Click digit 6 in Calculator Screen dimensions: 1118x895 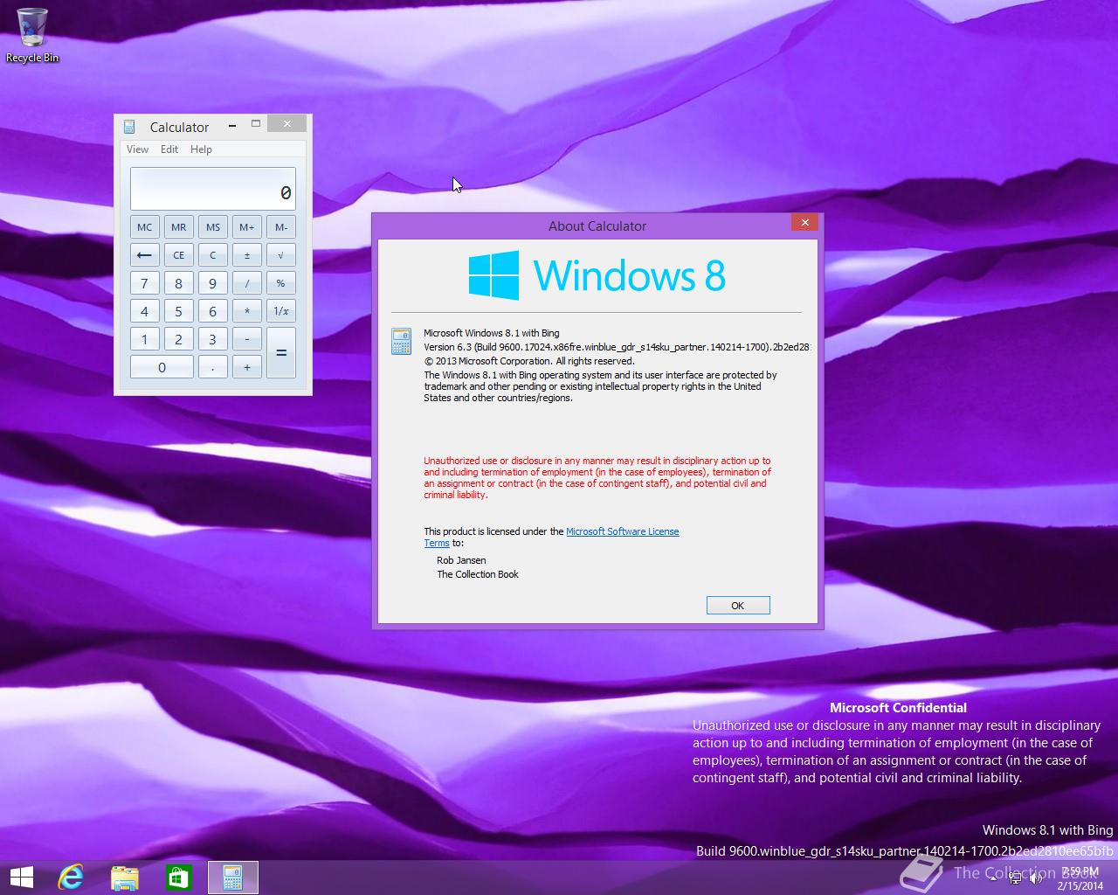pyautogui.click(x=213, y=311)
